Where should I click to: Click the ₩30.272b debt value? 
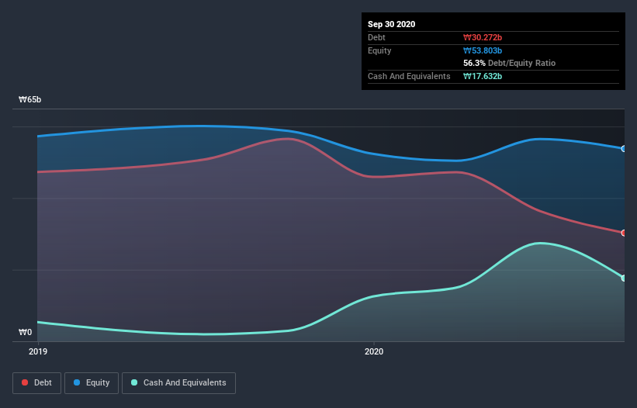[483, 37]
